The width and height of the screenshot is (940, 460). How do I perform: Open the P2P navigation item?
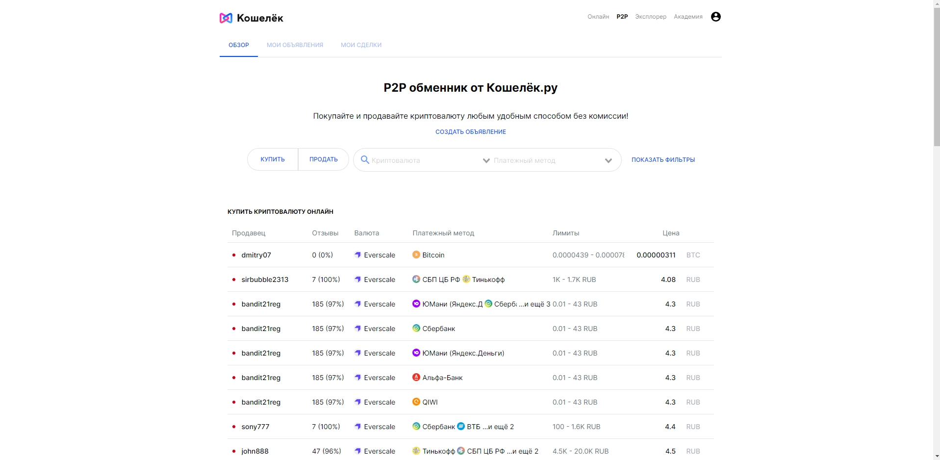[622, 17]
